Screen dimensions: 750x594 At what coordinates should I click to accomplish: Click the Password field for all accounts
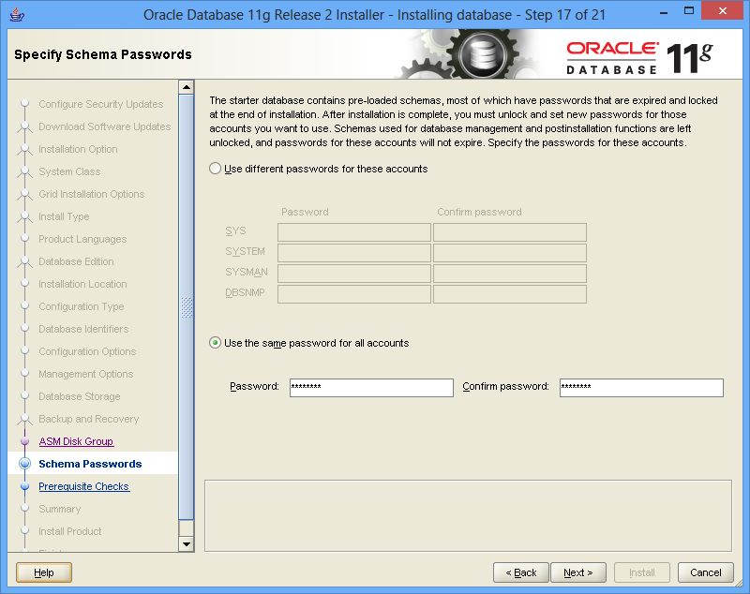(371, 388)
